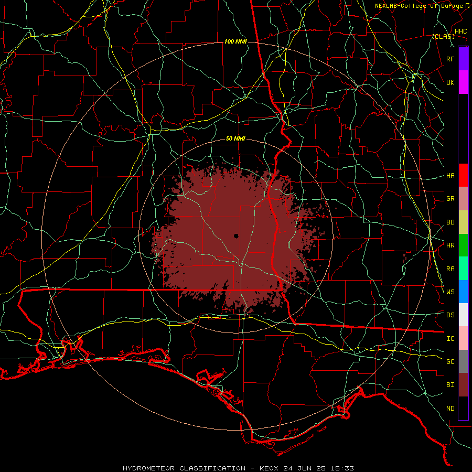This screenshot has height=472, width=472.
Task: Click the blue WS legend swatch
Action: click(463, 292)
